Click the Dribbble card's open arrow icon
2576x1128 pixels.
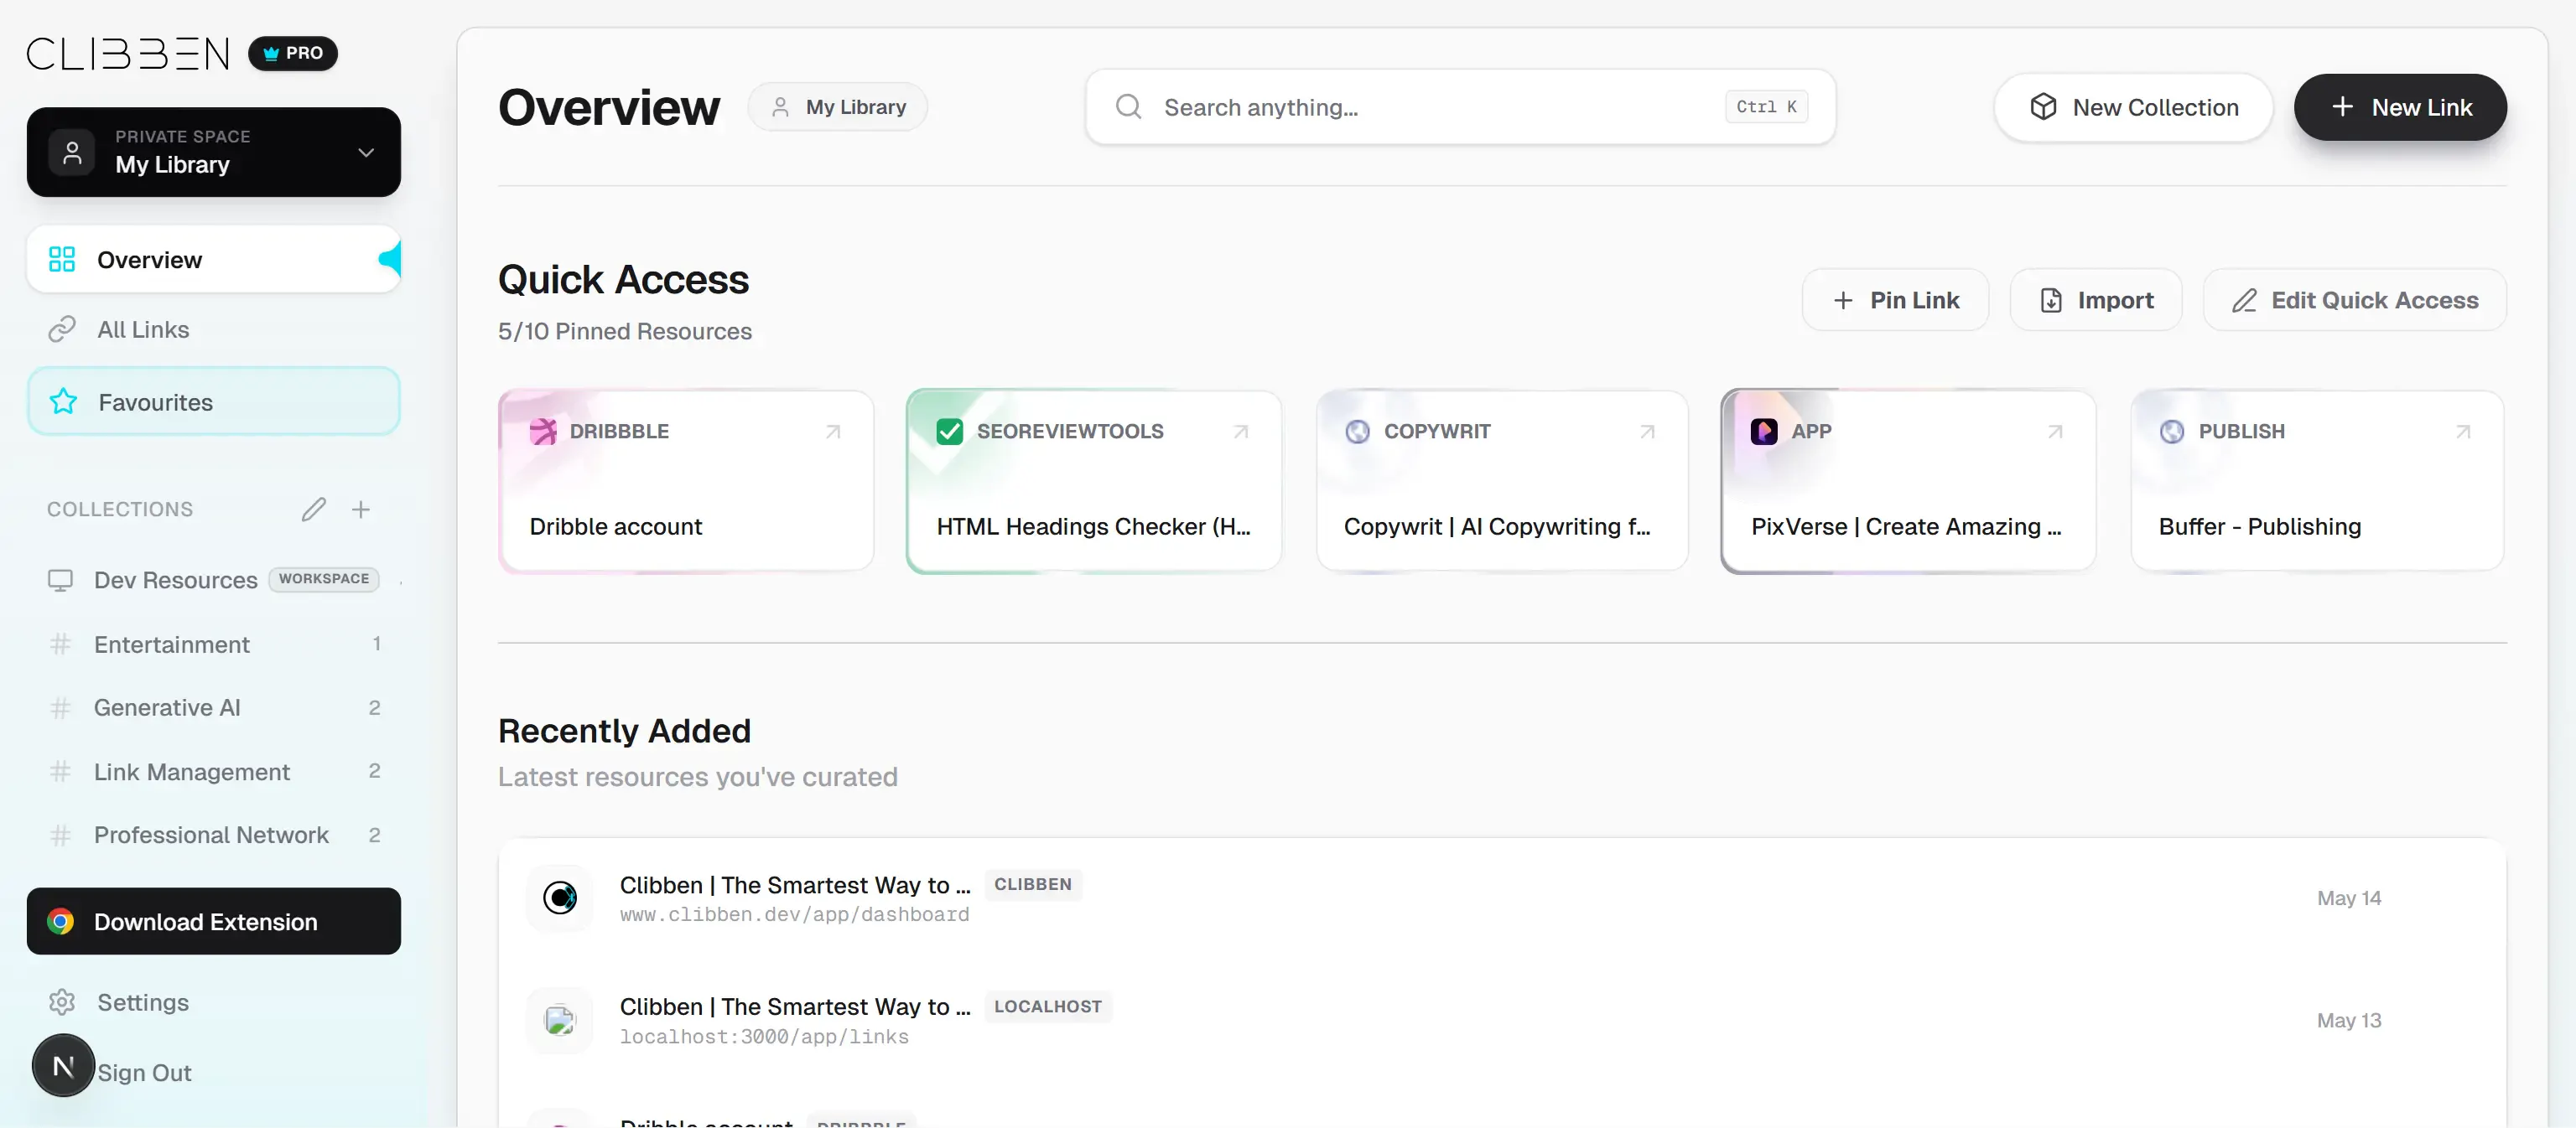click(x=833, y=432)
